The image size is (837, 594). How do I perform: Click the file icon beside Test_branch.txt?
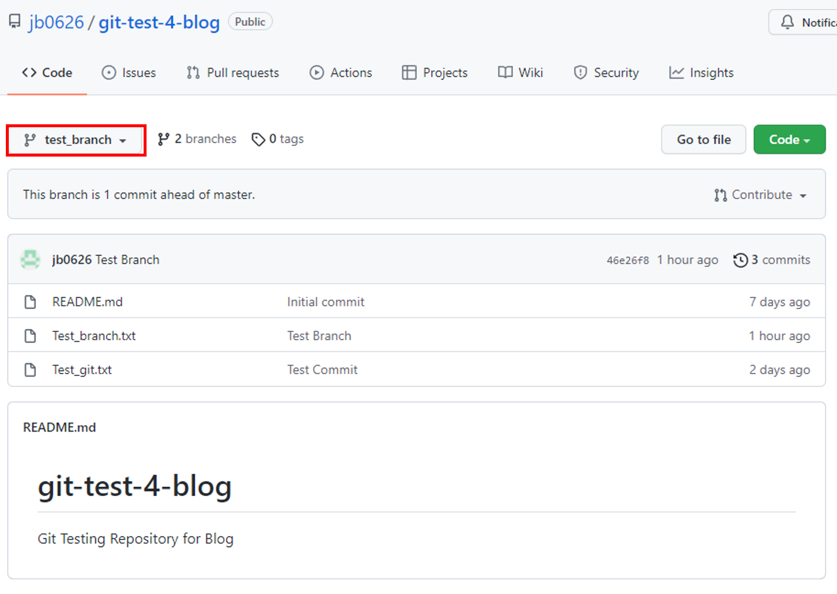pyautogui.click(x=30, y=336)
